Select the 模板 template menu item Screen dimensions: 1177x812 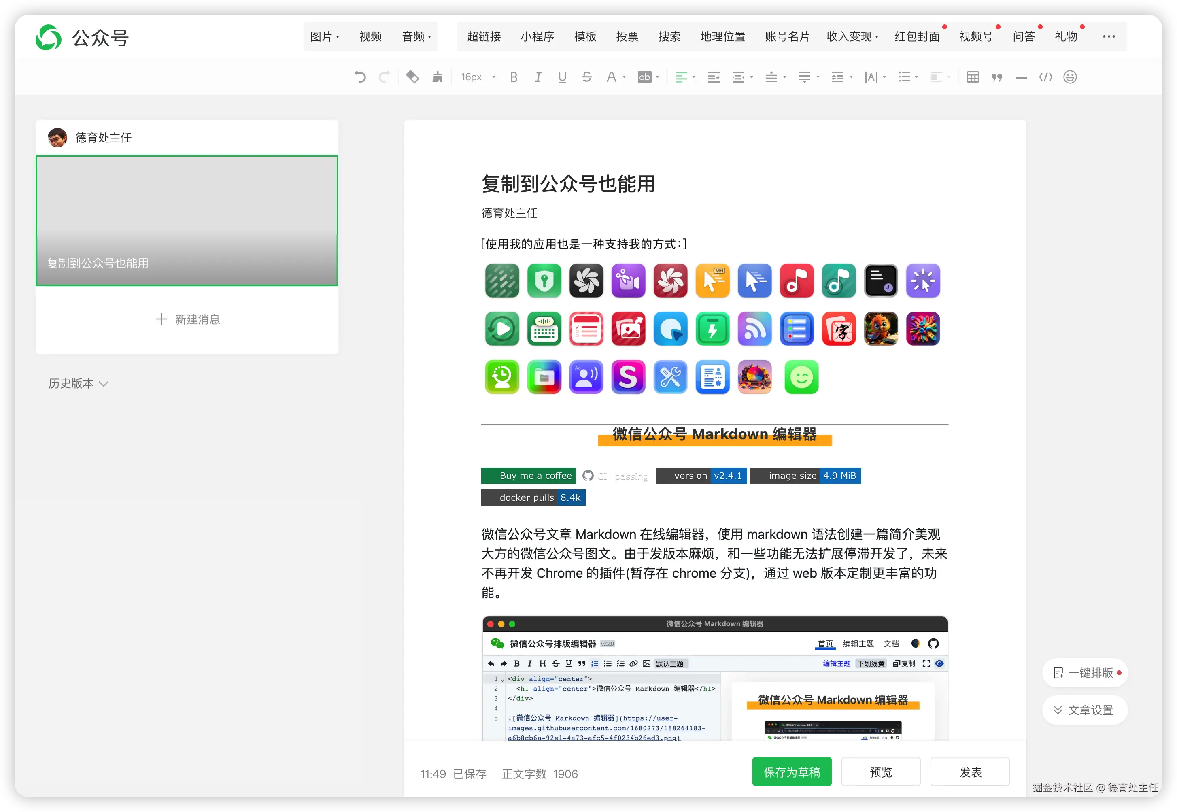(x=585, y=36)
